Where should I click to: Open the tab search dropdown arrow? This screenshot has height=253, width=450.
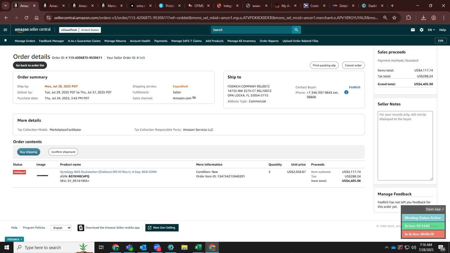point(5,6)
